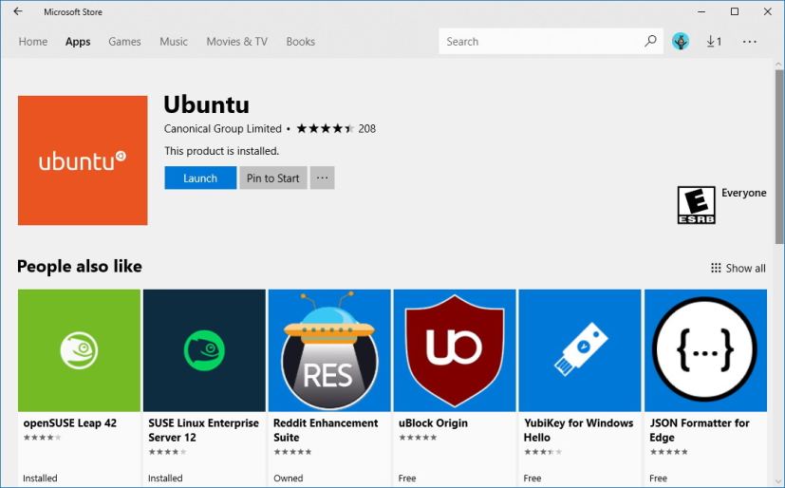Click the Show all grid icon
The image size is (785, 488).
pyautogui.click(x=716, y=268)
